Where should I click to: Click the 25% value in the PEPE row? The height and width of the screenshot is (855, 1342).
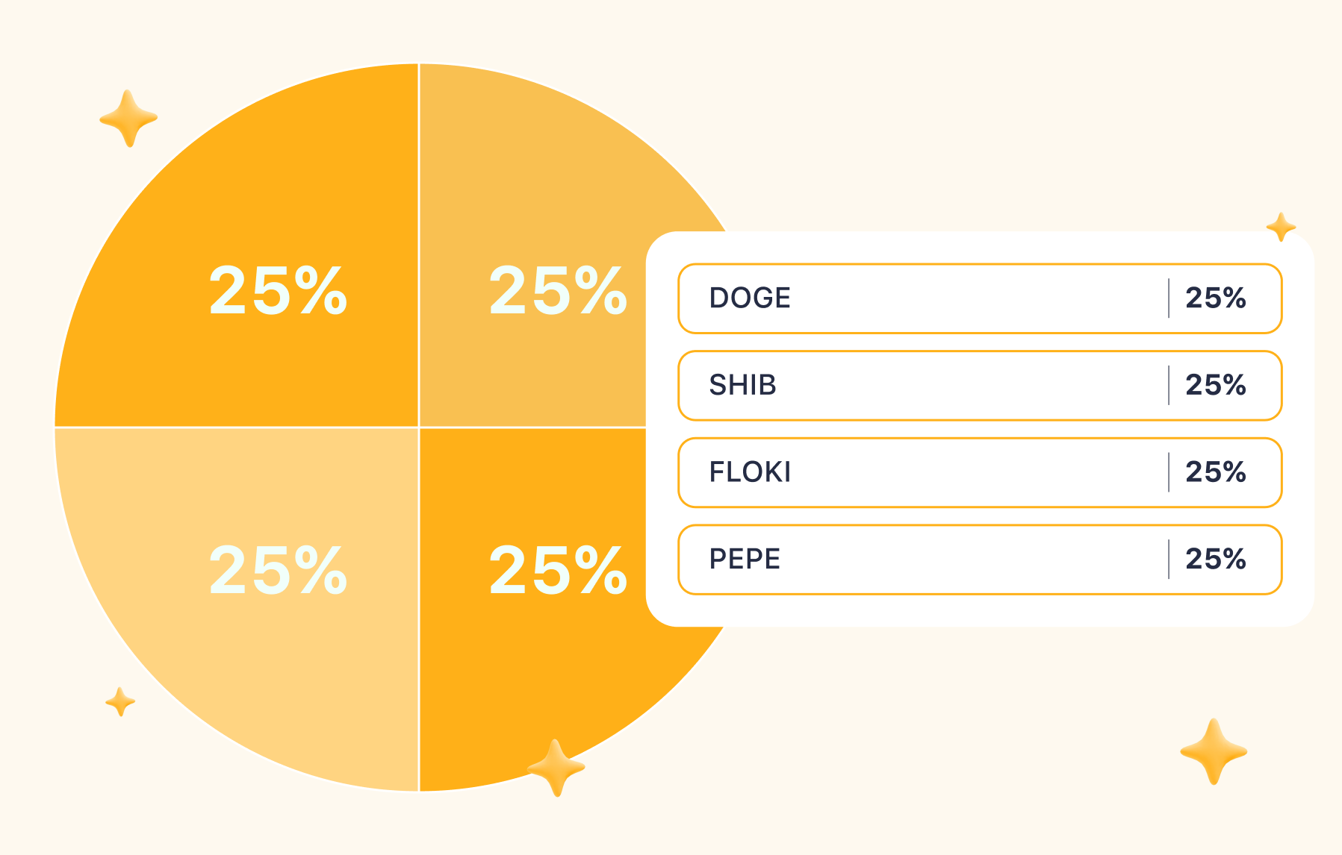pos(1216,560)
